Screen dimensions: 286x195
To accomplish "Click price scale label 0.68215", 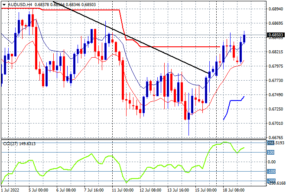I will pyautogui.click(x=276, y=52).
